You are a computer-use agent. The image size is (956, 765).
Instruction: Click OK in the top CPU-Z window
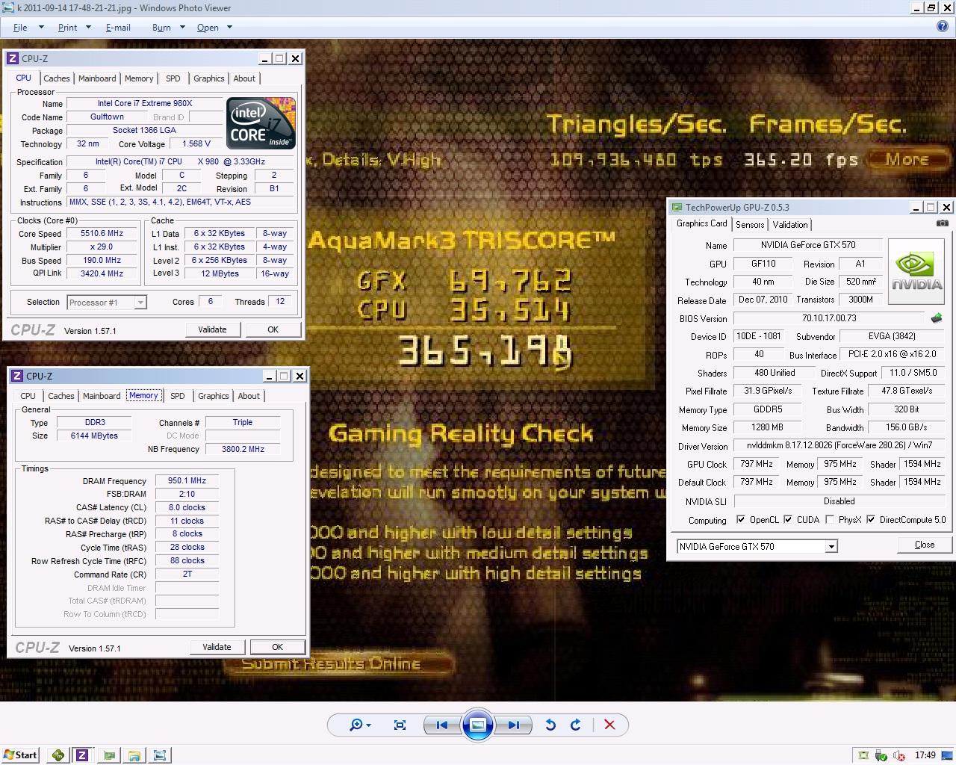[x=273, y=329]
